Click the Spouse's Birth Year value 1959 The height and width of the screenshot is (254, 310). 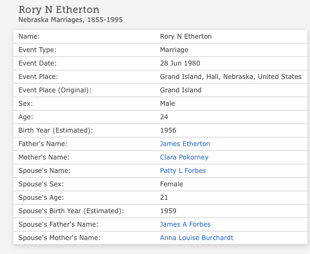(x=168, y=211)
